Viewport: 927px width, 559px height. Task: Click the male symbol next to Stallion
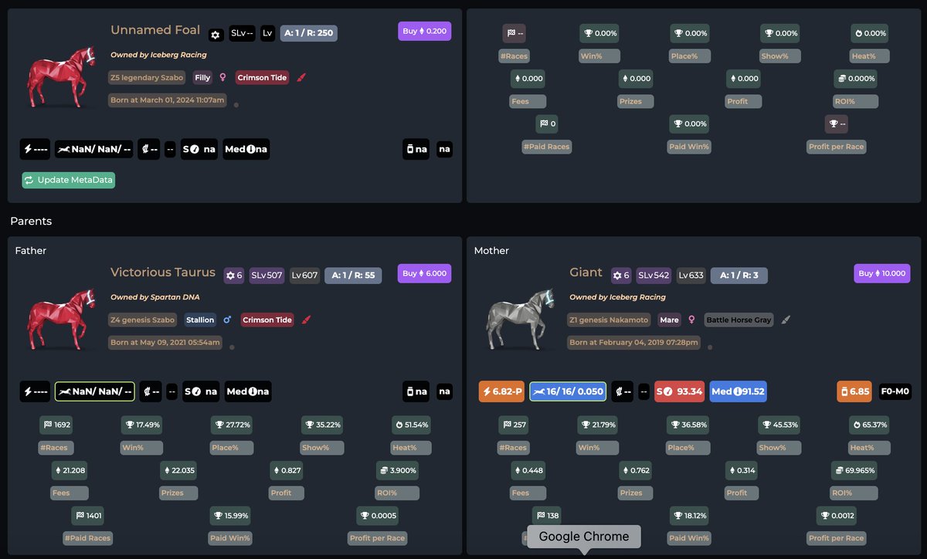(x=227, y=320)
